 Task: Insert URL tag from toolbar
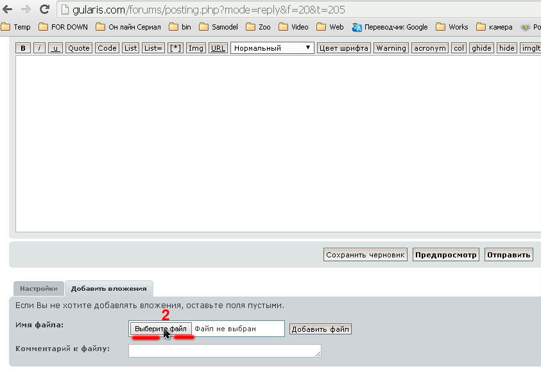tap(218, 48)
